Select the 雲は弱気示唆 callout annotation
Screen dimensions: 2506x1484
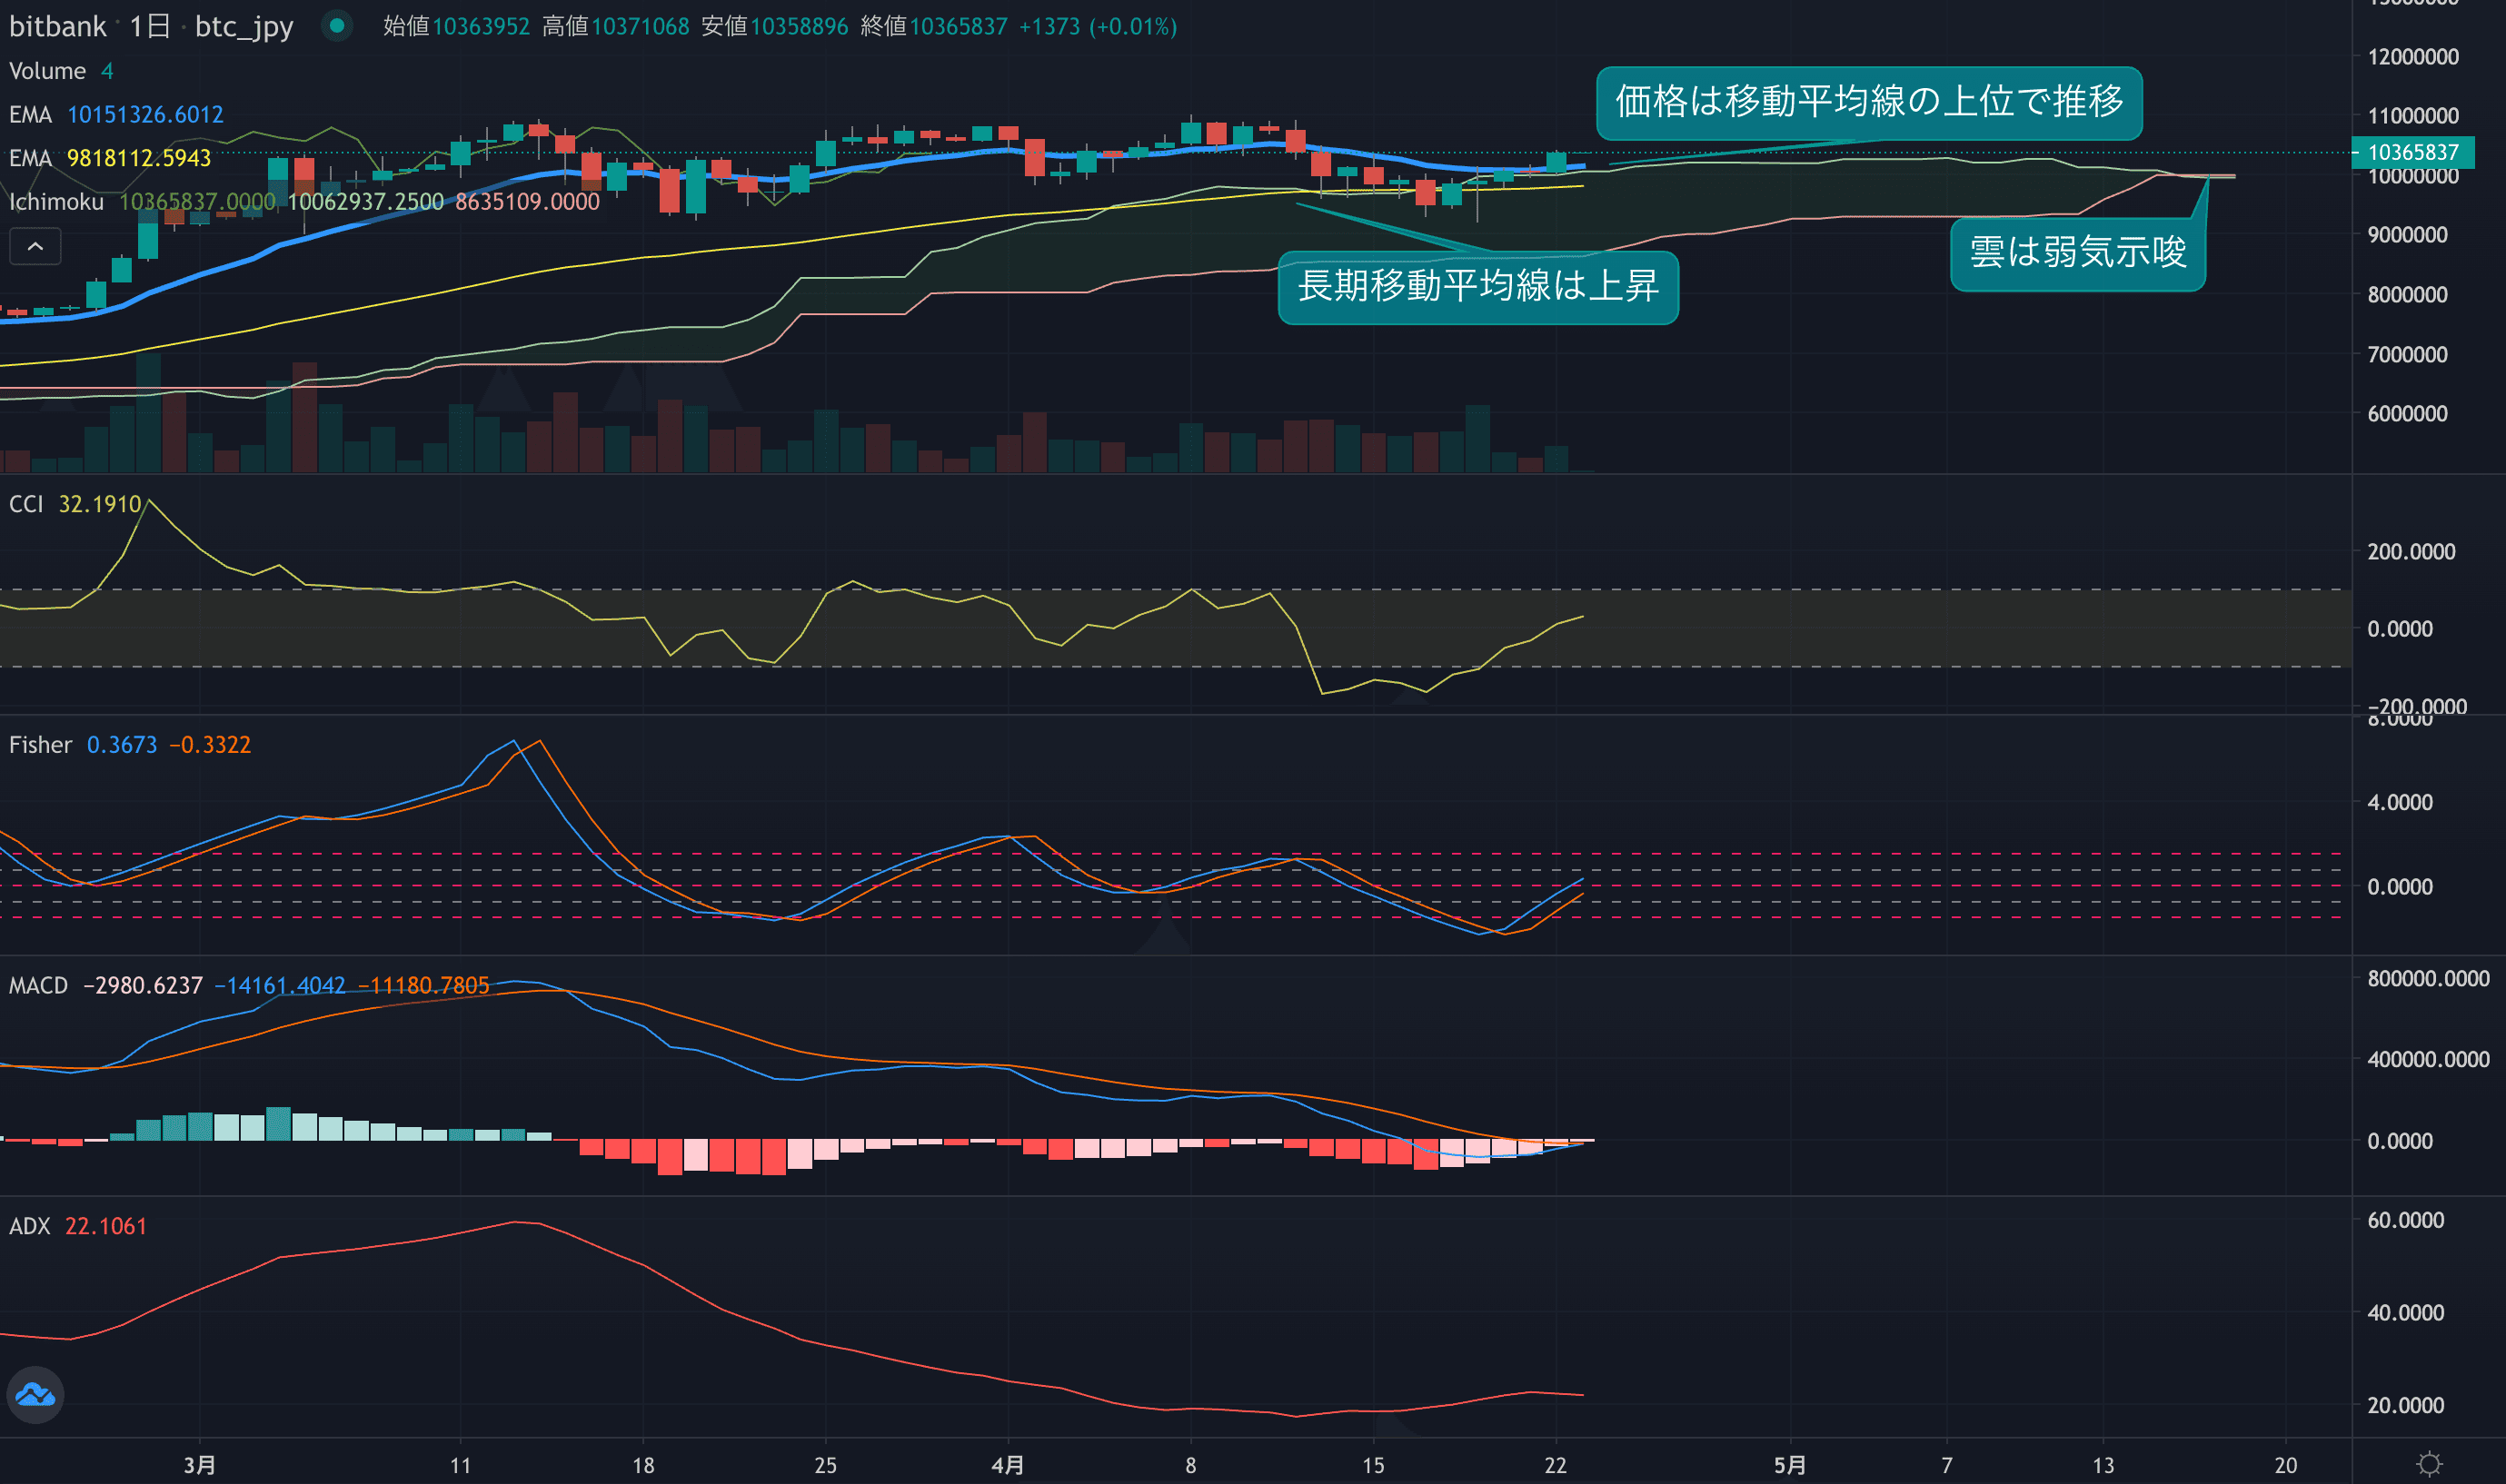tap(2077, 253)
